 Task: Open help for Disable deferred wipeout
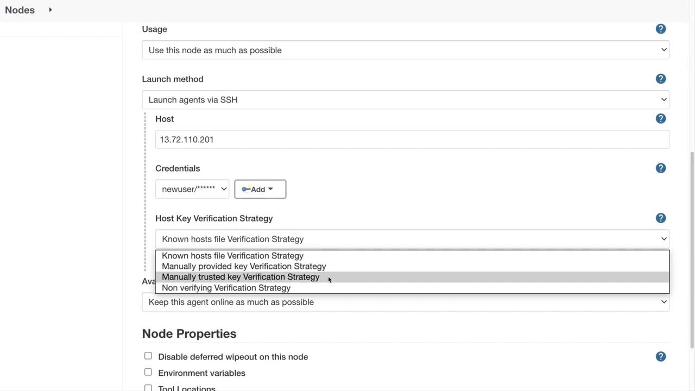point(661,356)
